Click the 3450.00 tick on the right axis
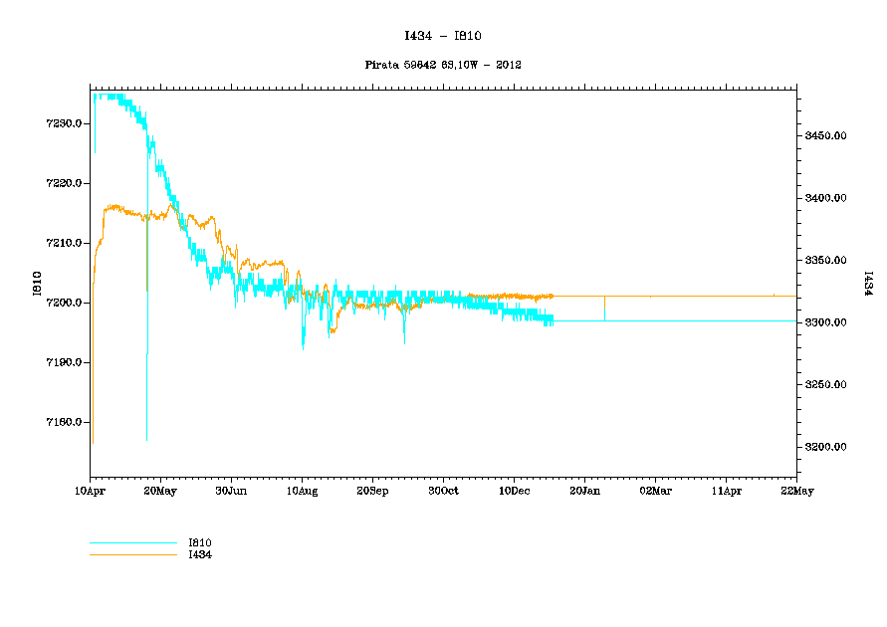 click(825, 135)
